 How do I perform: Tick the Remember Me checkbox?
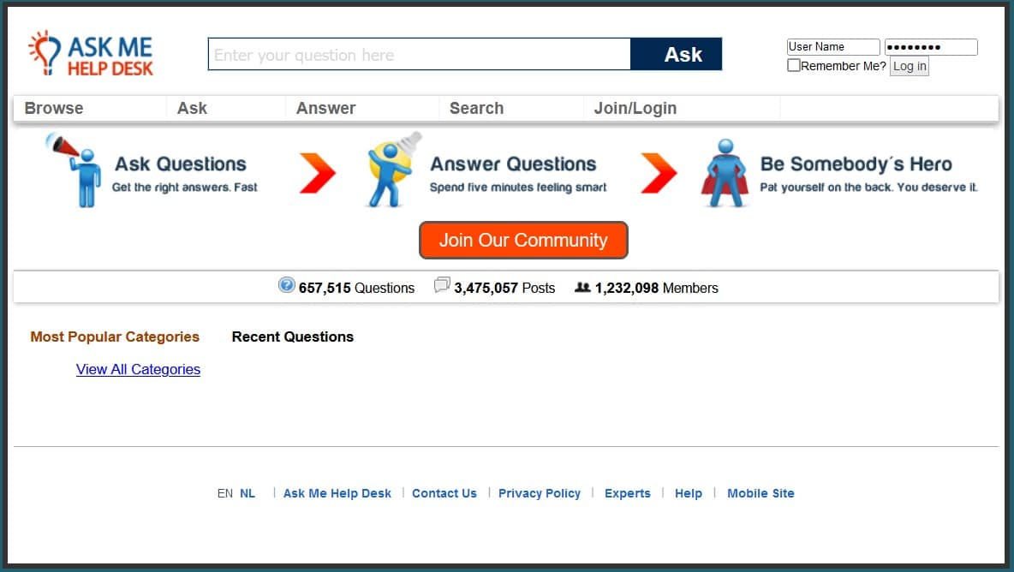(x=794, y=65)
